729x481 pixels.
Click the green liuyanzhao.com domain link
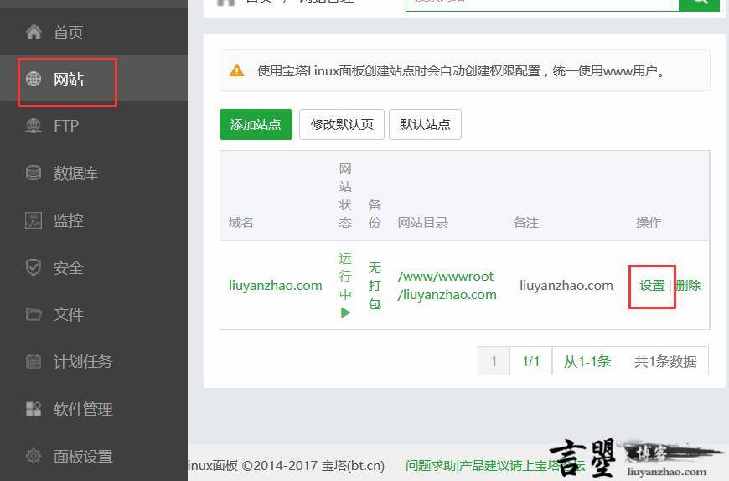pyautogui.click(x=275, y=286)
